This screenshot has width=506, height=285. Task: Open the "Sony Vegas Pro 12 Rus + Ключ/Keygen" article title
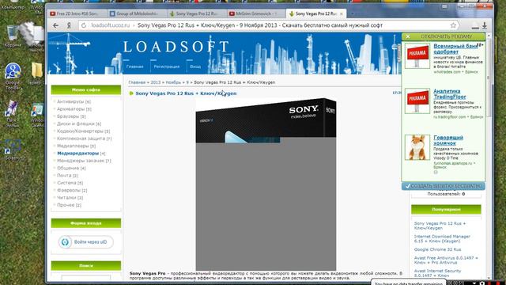pos(186,93)
